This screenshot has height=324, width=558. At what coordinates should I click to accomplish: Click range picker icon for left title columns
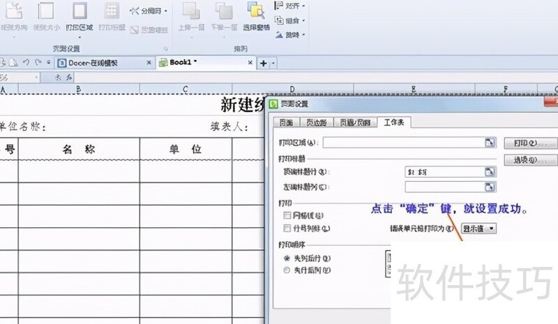click(x=490, y=187)
